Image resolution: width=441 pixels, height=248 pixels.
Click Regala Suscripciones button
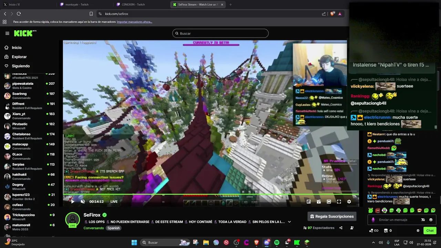tap(332, 216)
